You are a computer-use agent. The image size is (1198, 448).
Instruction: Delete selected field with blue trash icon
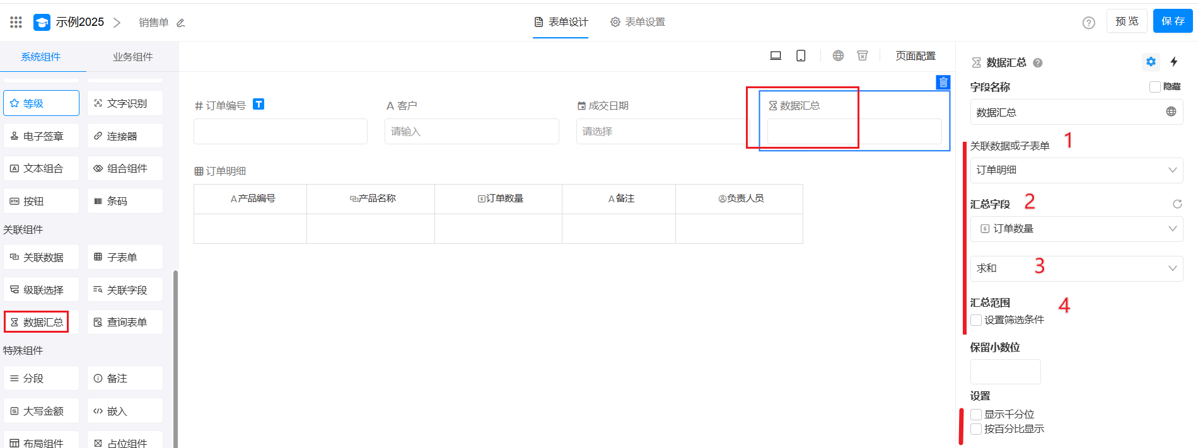click(x=943, y=82)
